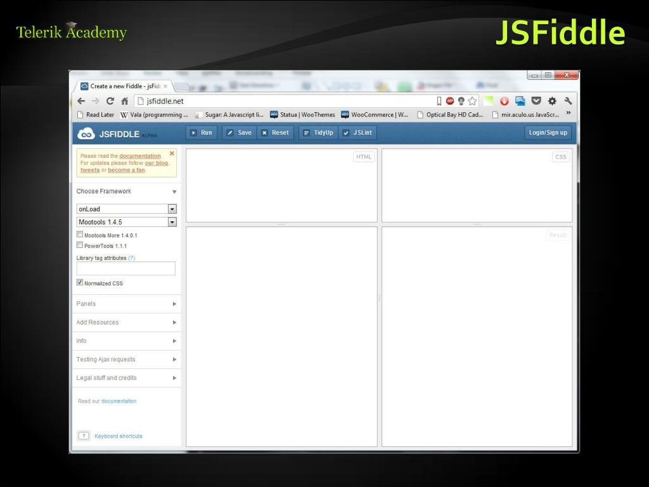Open the Adblock stop-sign extension icon
Viewport: 649px width, 487px height.
click(x=450, y=101)
